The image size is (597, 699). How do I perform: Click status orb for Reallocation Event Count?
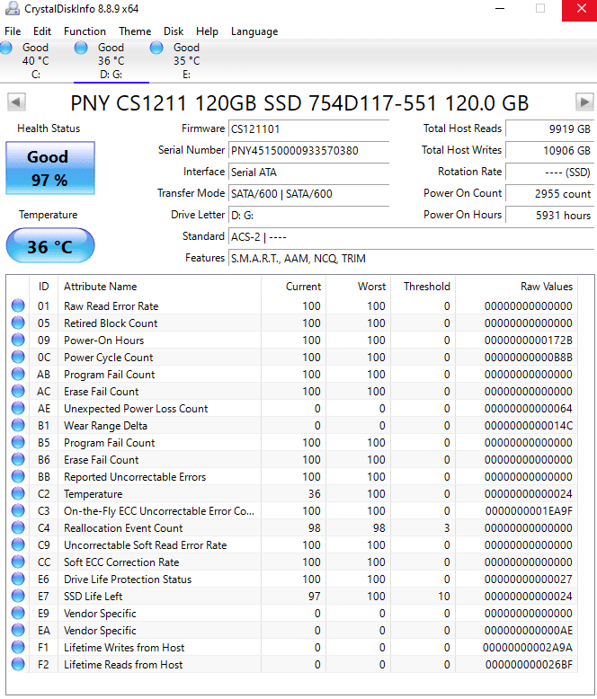click(x=18, y=527)
